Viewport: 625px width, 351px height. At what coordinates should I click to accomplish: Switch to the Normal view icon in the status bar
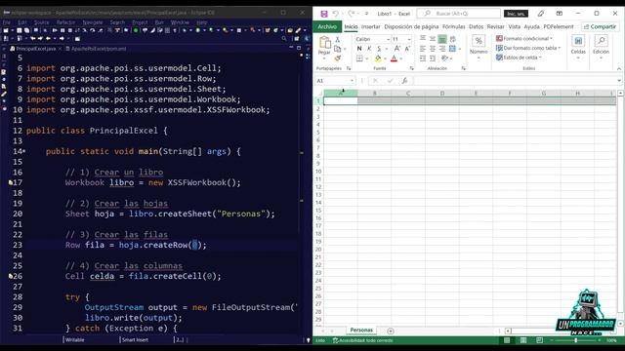[507, 340]
